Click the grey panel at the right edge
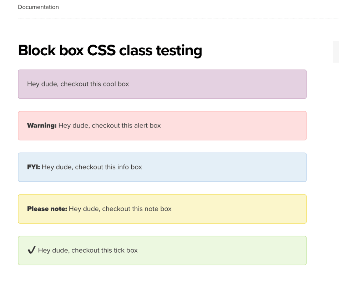Screen dimensions: 339x303 tap(336, 52)
